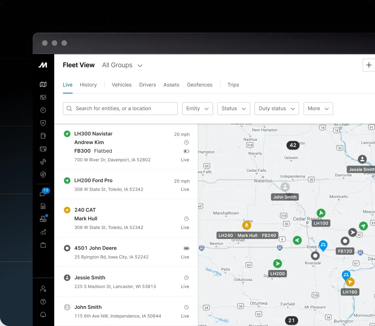Image resolution: width=375 pixels, height=326 pixels.
Task: Click the Motive logo in sidebar
Action: [x=43, y=65]
